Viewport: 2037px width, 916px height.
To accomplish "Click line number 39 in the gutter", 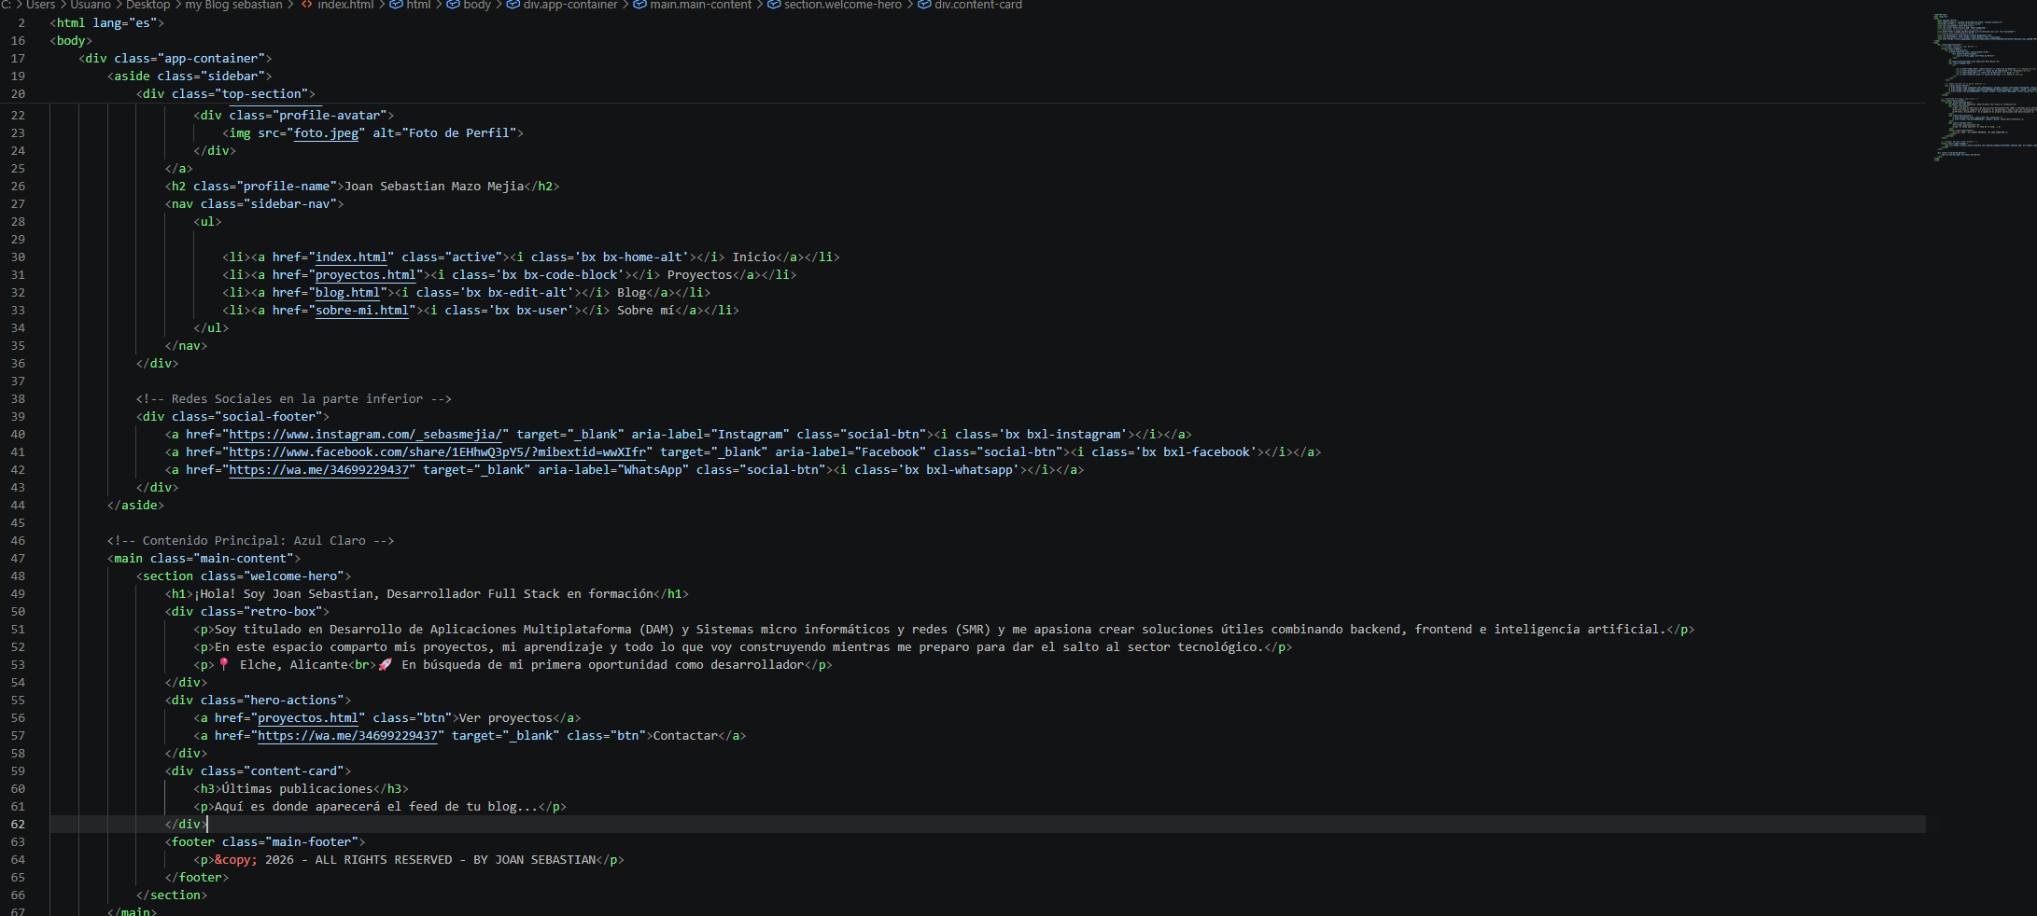I will coord(18,417).
